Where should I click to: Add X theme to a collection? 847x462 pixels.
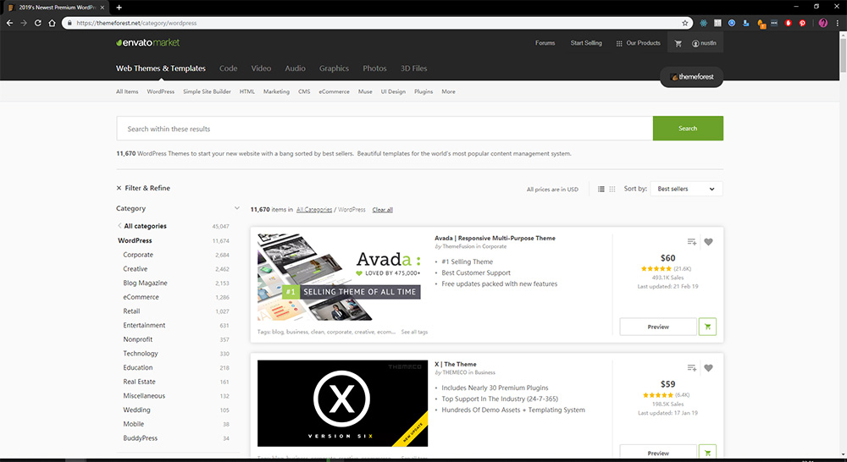coord(691,368)
